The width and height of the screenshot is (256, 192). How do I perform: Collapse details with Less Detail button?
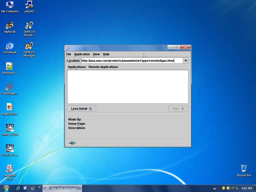click(x=82, y=108)
